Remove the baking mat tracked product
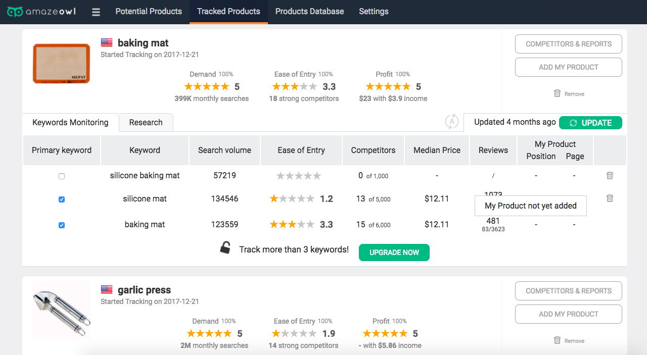The image size is (647, 355). point(569,94)
